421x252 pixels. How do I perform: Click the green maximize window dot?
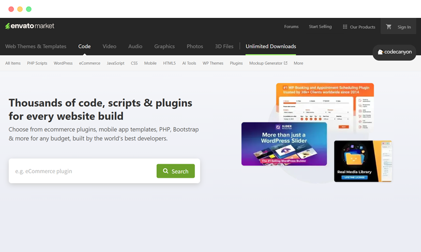(29, 9)
